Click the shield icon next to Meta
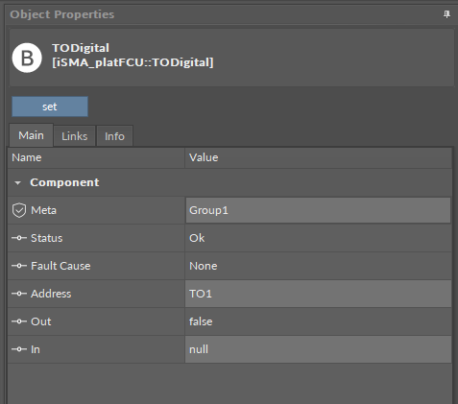 (19, 210)
